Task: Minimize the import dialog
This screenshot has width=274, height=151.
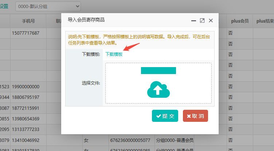Action: point(193,21)
